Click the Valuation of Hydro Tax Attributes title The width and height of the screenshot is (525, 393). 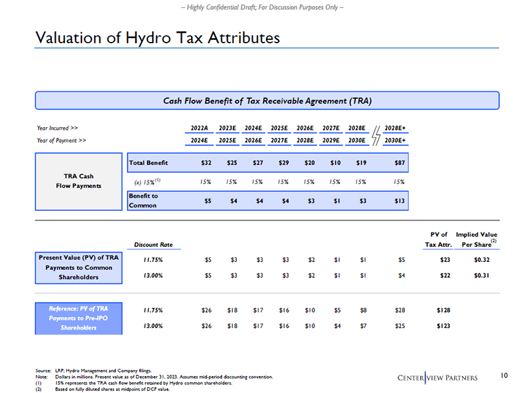click(x=157, y=39)
